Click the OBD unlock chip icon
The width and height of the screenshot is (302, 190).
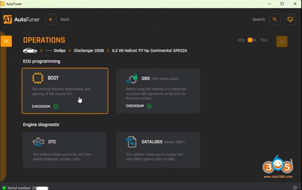[132, 79]
